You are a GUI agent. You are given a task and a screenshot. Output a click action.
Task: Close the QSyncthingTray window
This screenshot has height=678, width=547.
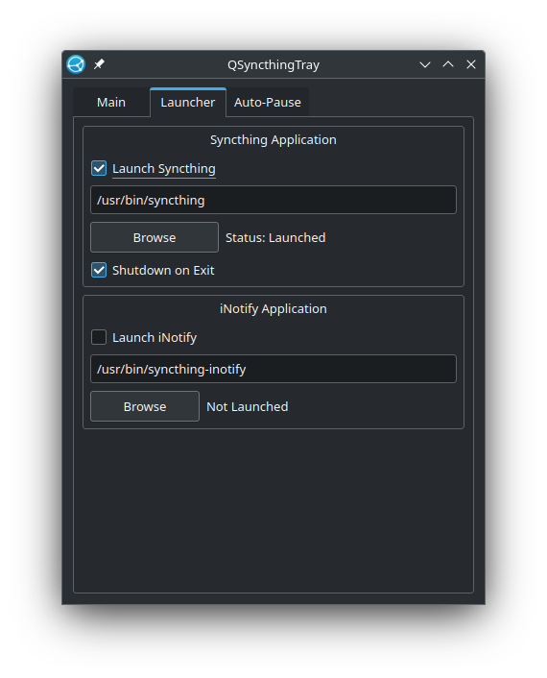[471, 64]
